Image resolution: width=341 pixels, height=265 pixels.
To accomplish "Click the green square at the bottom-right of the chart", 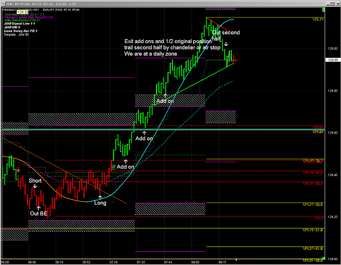I will pyautogui.click(x=324, y=258).
